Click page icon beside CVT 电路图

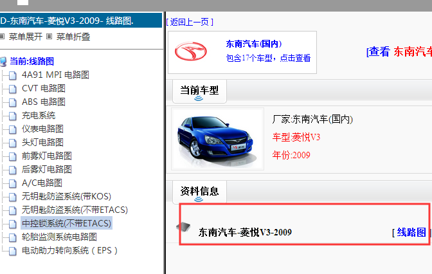(13, 89)
